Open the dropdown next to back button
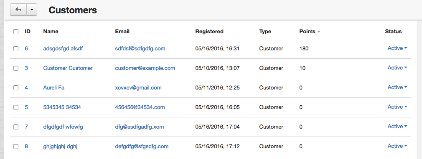The width and height of the screenshot is (422, 159). click(x=32, y=10)
